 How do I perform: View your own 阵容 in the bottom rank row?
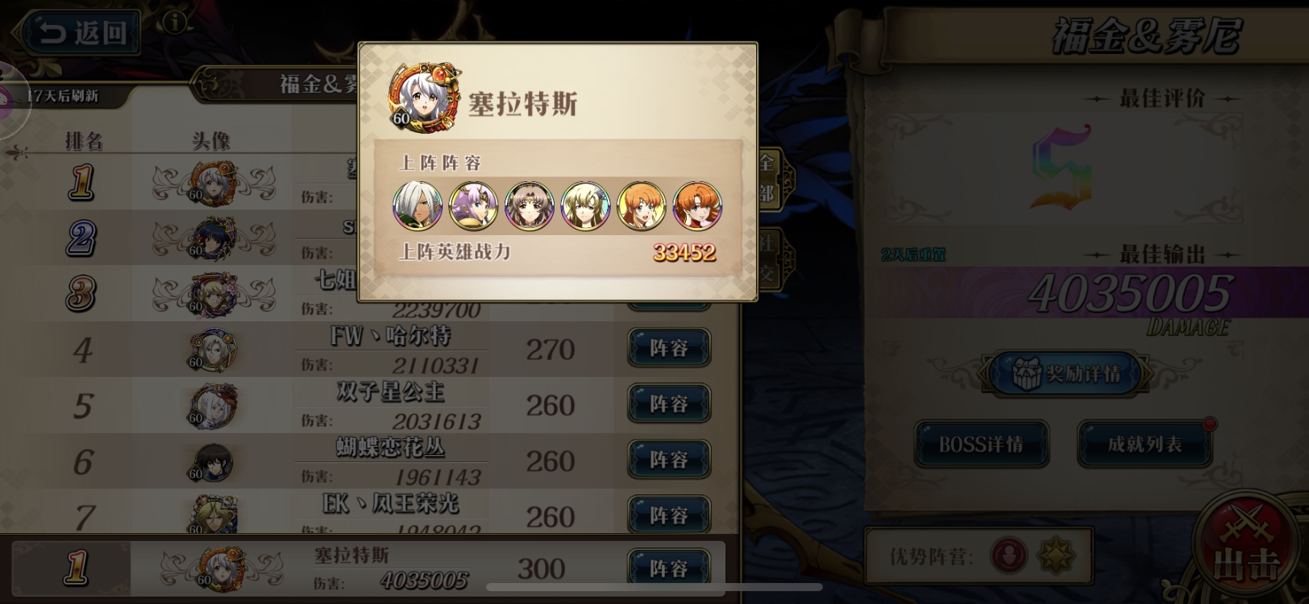tap(669, 569)
